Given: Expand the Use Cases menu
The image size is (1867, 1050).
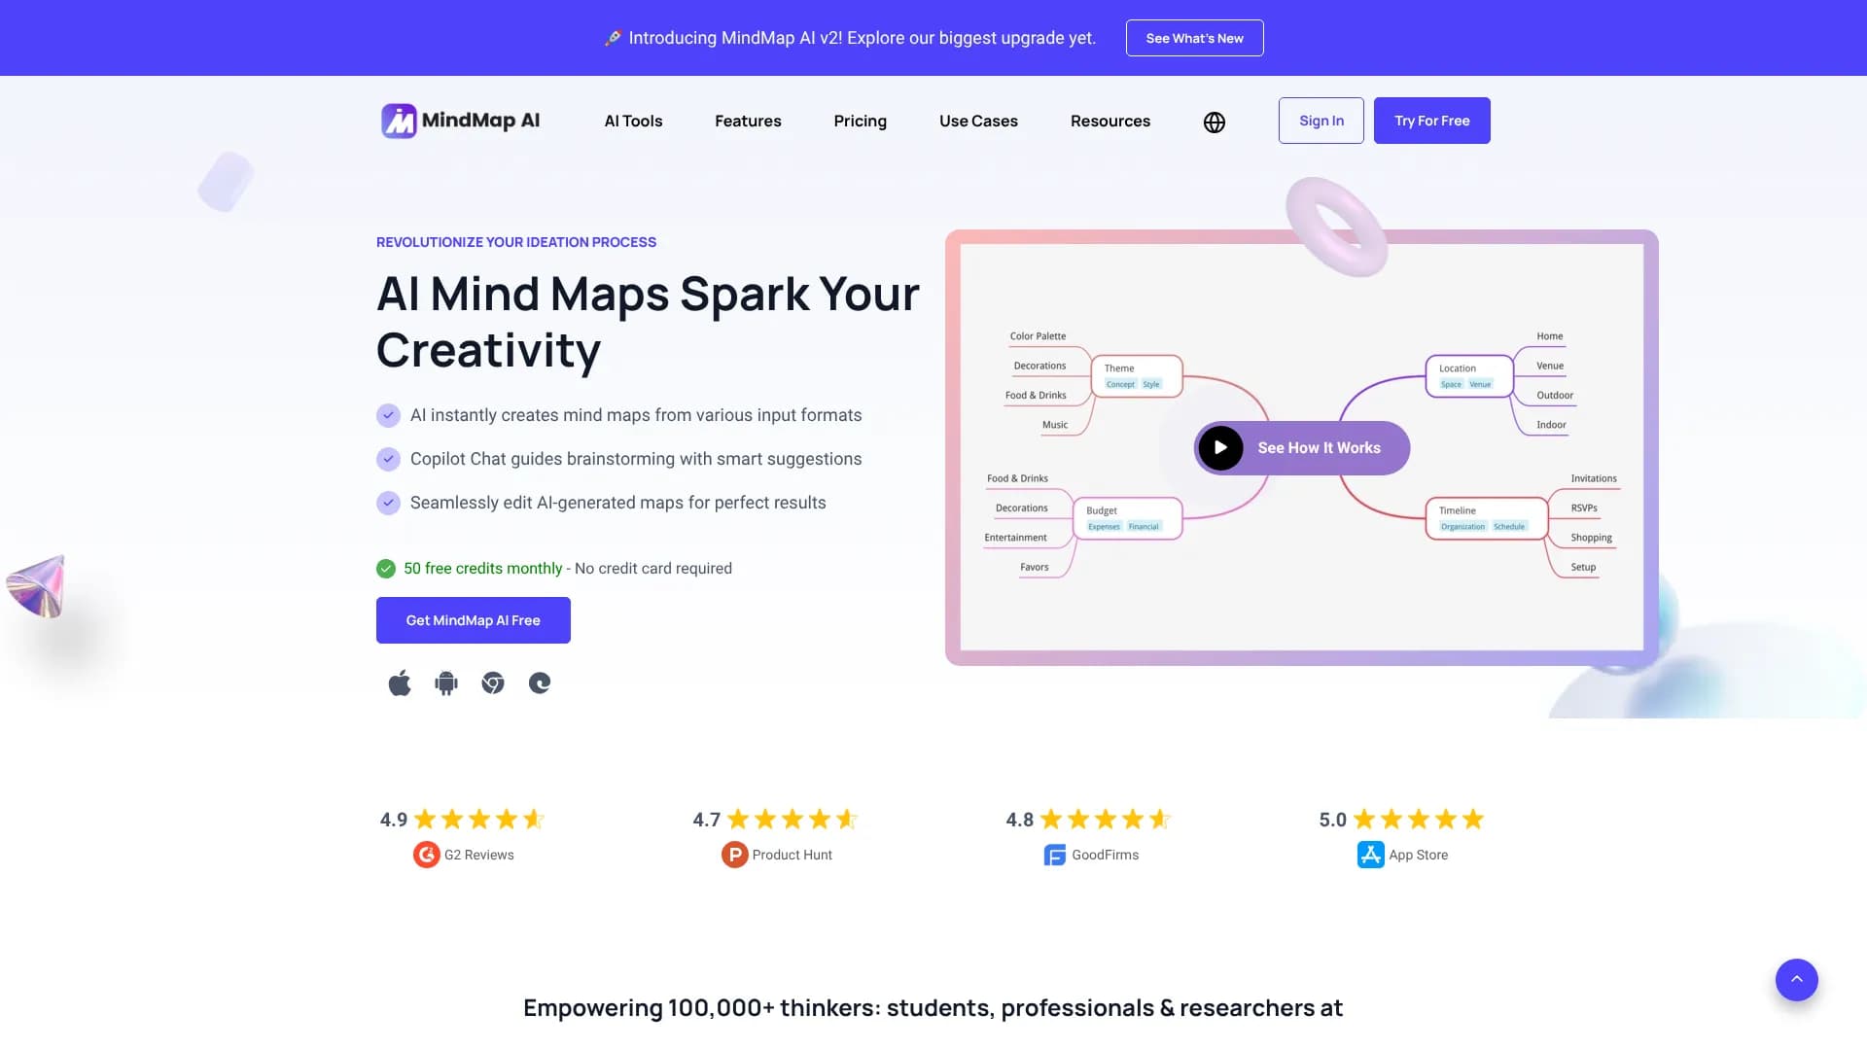Looking at the screenshot, I should coord(978,121).
